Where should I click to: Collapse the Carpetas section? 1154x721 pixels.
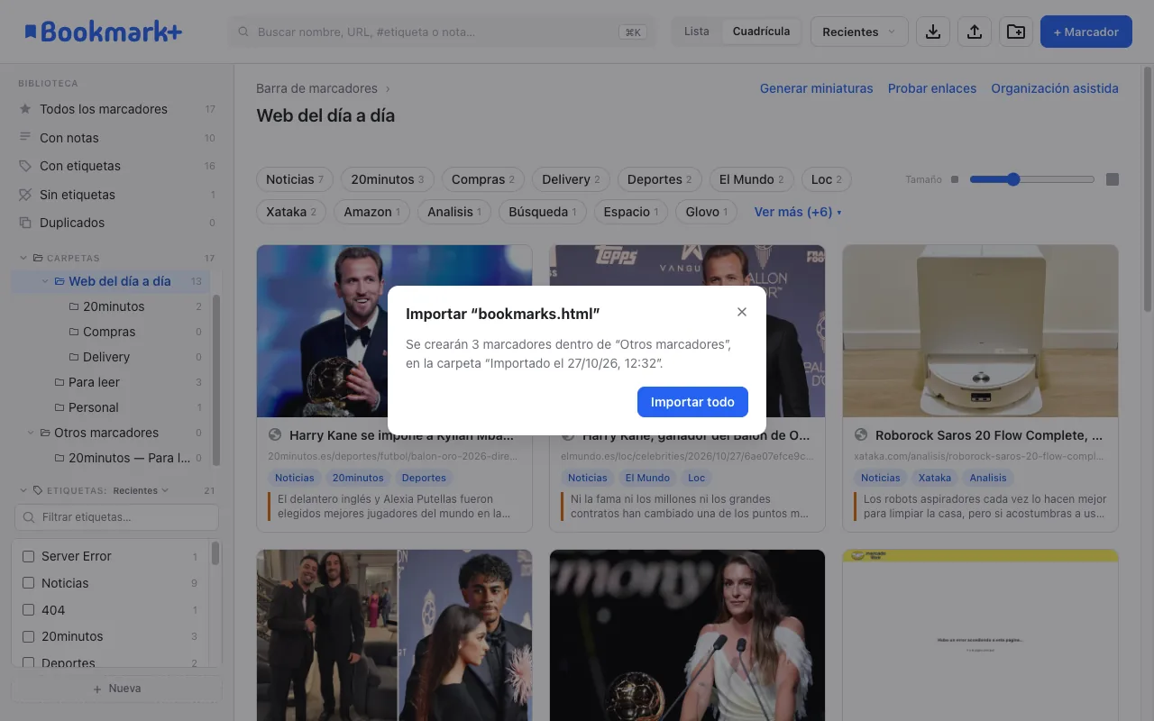(x=23, y=258)
